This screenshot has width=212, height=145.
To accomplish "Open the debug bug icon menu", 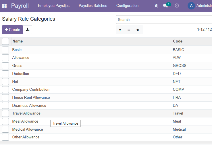I will pos(156,6).
